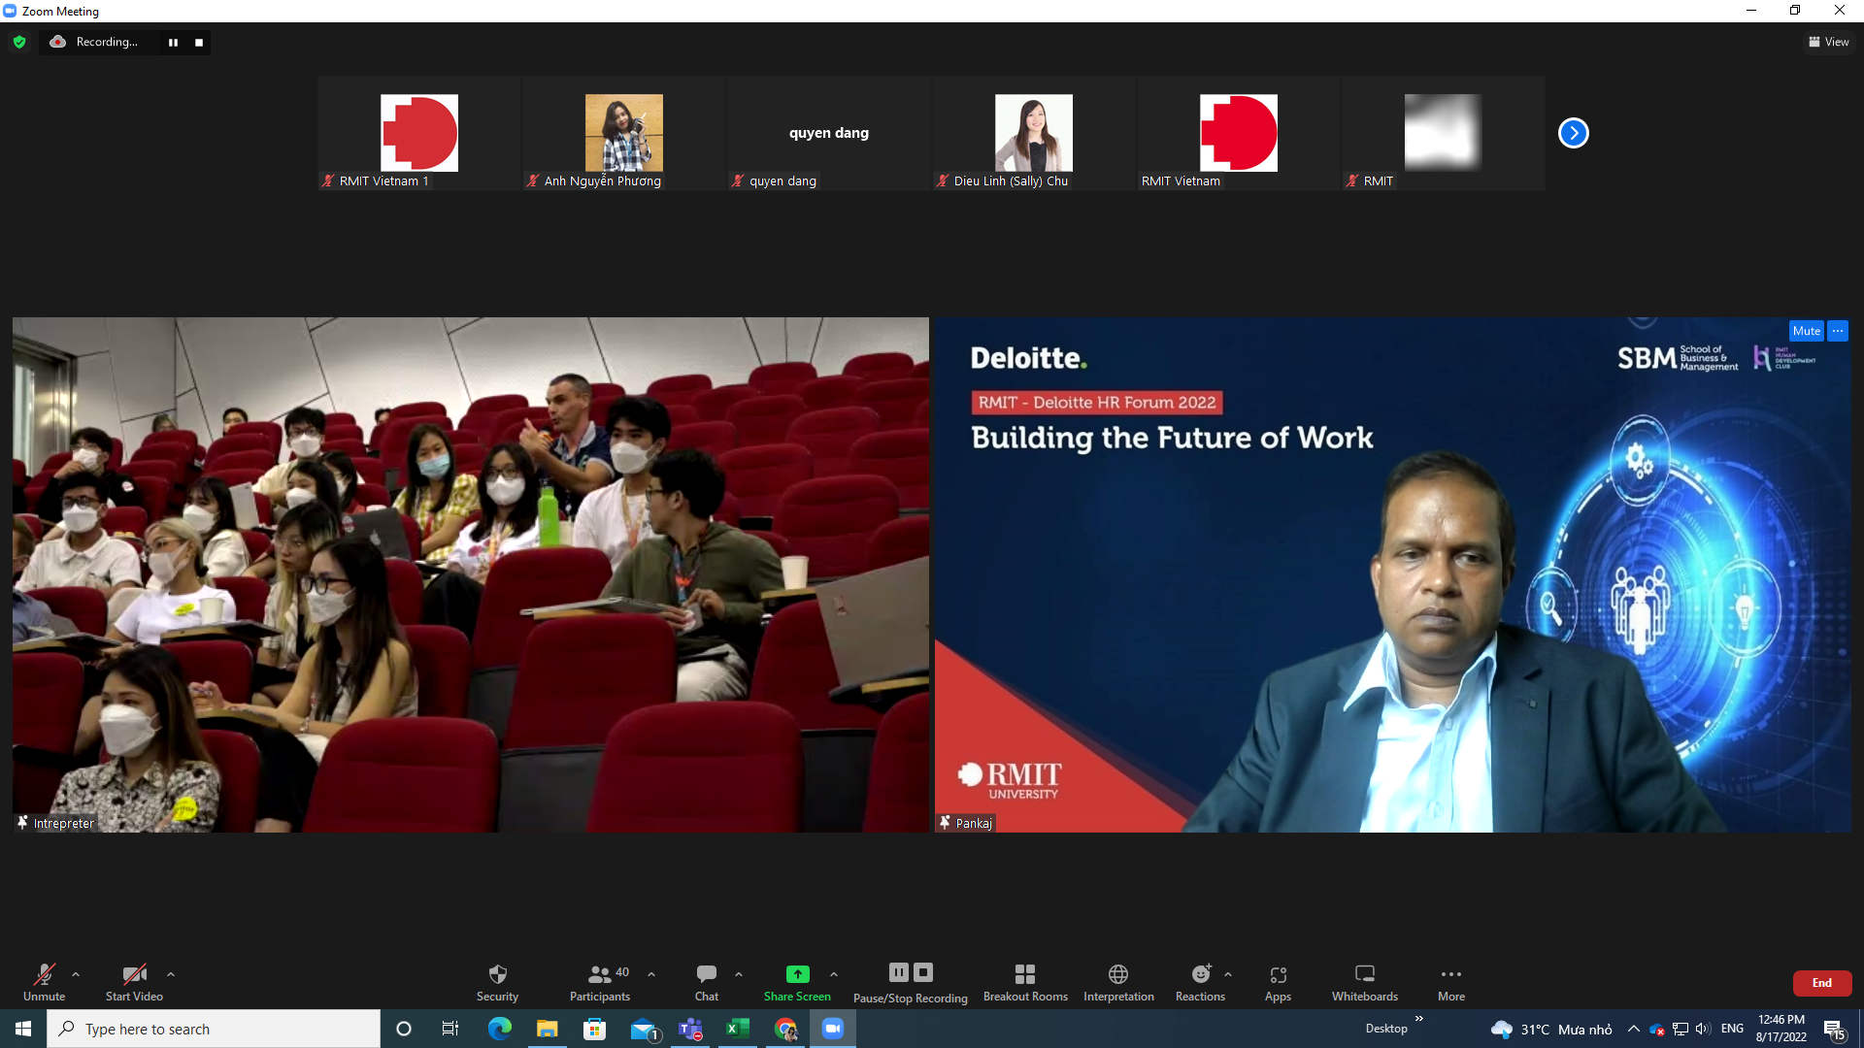1864x1048 pixels.
Task: Expand the Reactions options arrow
Action: pyautogui.click(x=1228, y=974)
